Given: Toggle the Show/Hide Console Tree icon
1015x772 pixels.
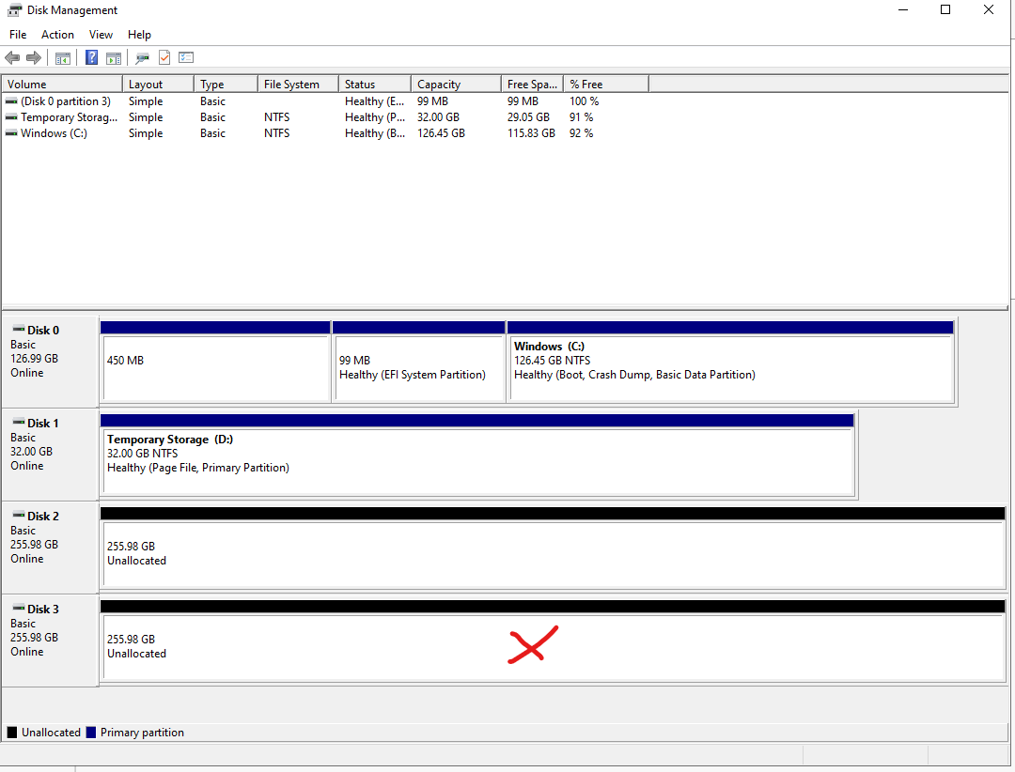Looking at the screenshot, I should pos(62,57).
